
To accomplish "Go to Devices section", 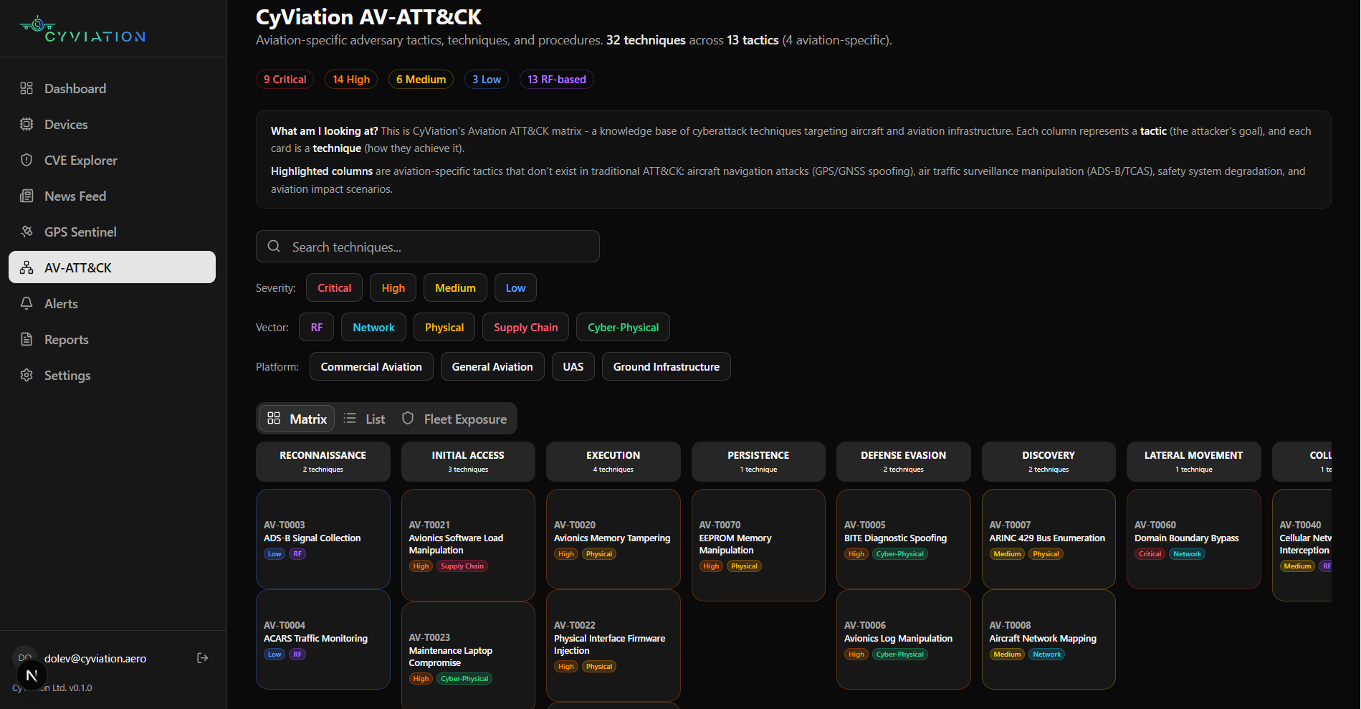I will (112, 124).
